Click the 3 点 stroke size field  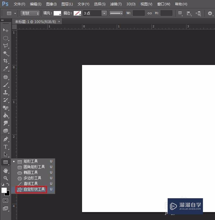coord(92,13)
